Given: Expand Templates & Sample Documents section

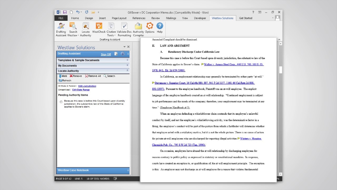Looking at the screenshot, I should point(127,60).
